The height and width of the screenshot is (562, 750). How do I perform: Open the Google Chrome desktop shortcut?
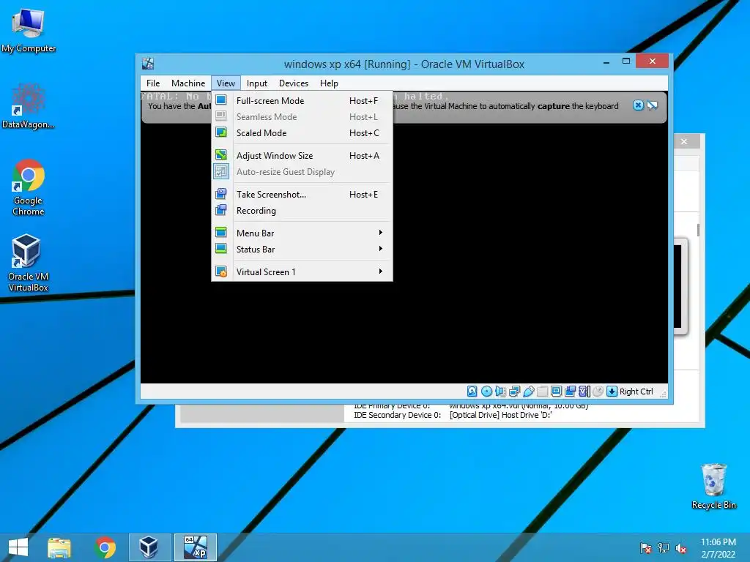click(x=29, y=188)
